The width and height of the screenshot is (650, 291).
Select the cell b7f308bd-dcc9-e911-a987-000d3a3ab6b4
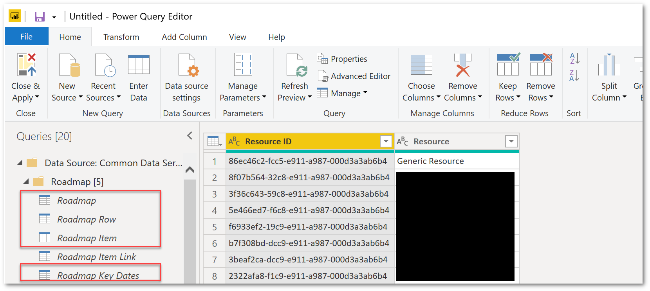310,243
